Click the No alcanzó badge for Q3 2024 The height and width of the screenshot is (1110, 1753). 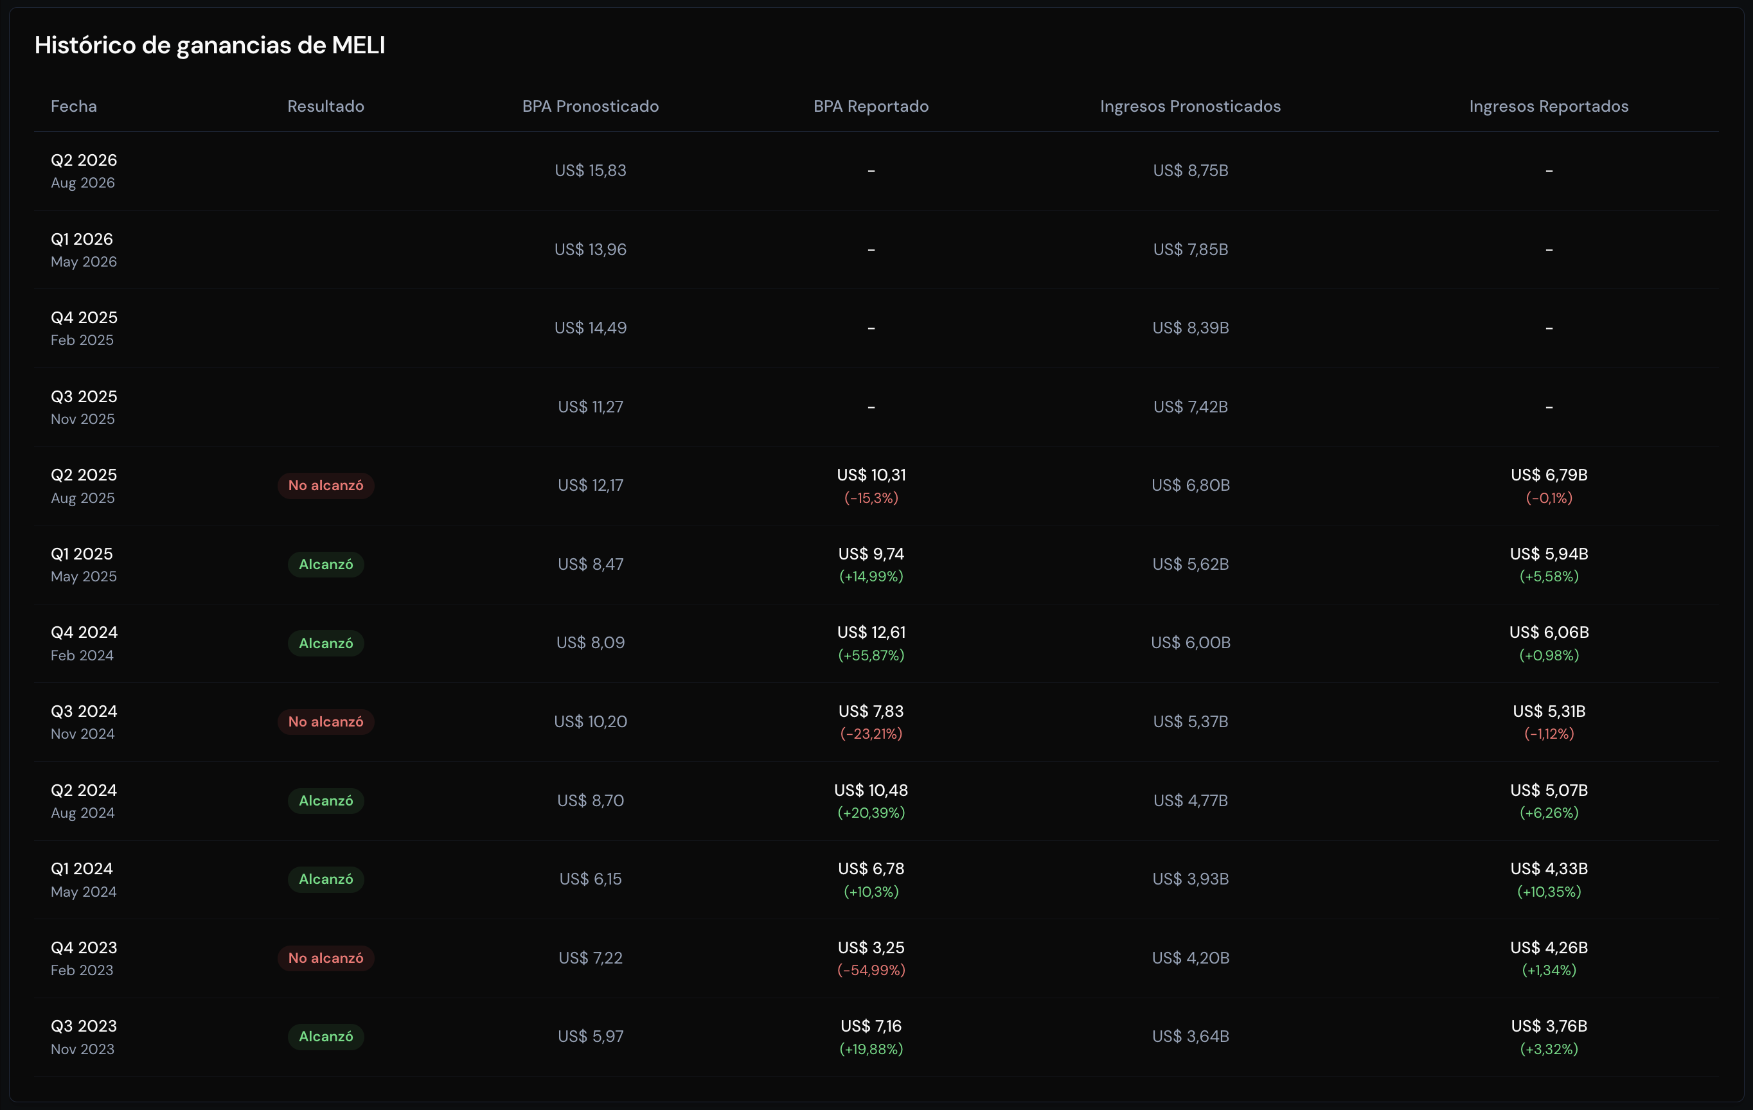click(325, 722)
